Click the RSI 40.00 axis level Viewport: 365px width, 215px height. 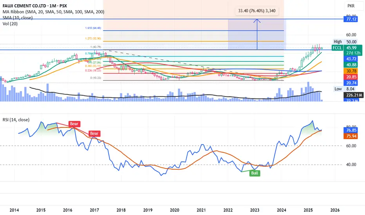click(x=351, y=165)
